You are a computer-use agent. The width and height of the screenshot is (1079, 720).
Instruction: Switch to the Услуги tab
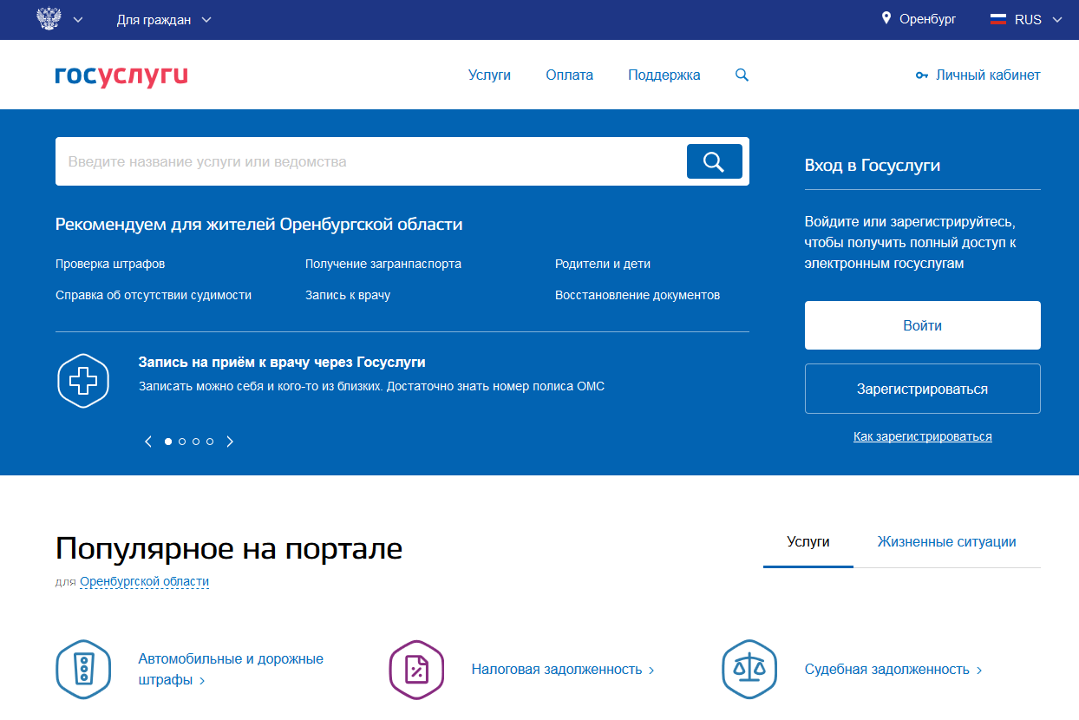click(808, 542)
